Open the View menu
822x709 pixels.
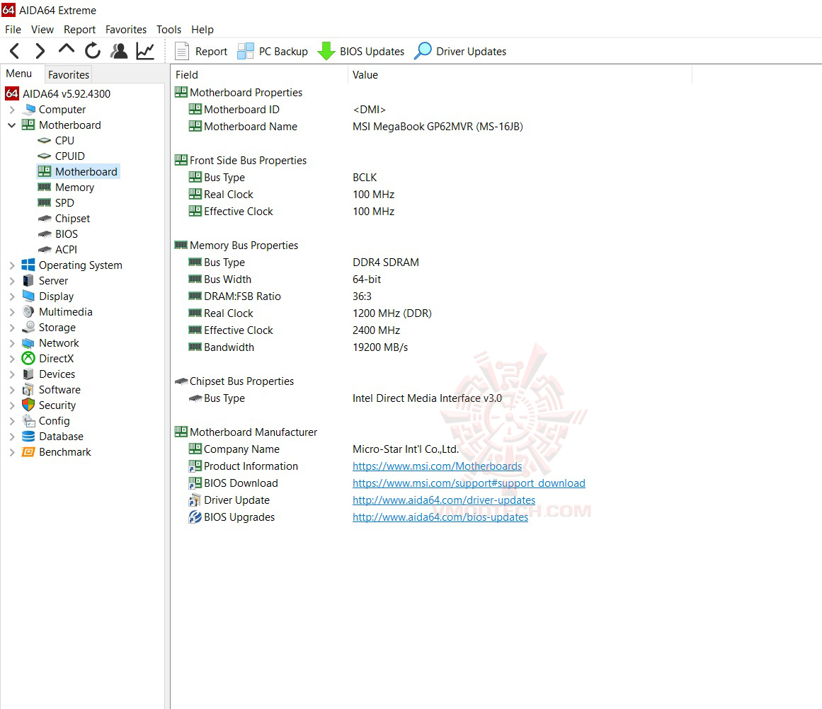[42, 29]
